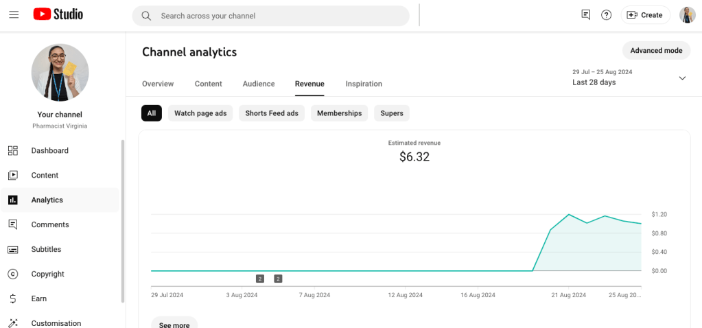The width and height of the screenshot is (702, 328).
Task: Switch to the Inspiration tab
Action: pos(364,84)
